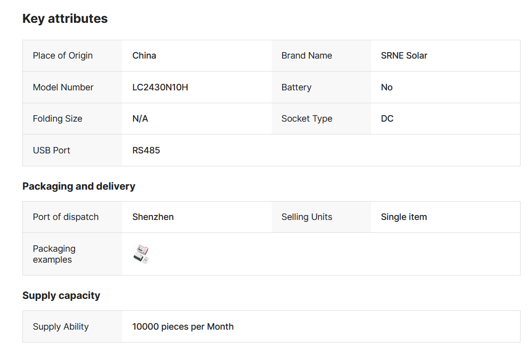Select the 10000 pieces per Month text

click(x=183, y=327)
